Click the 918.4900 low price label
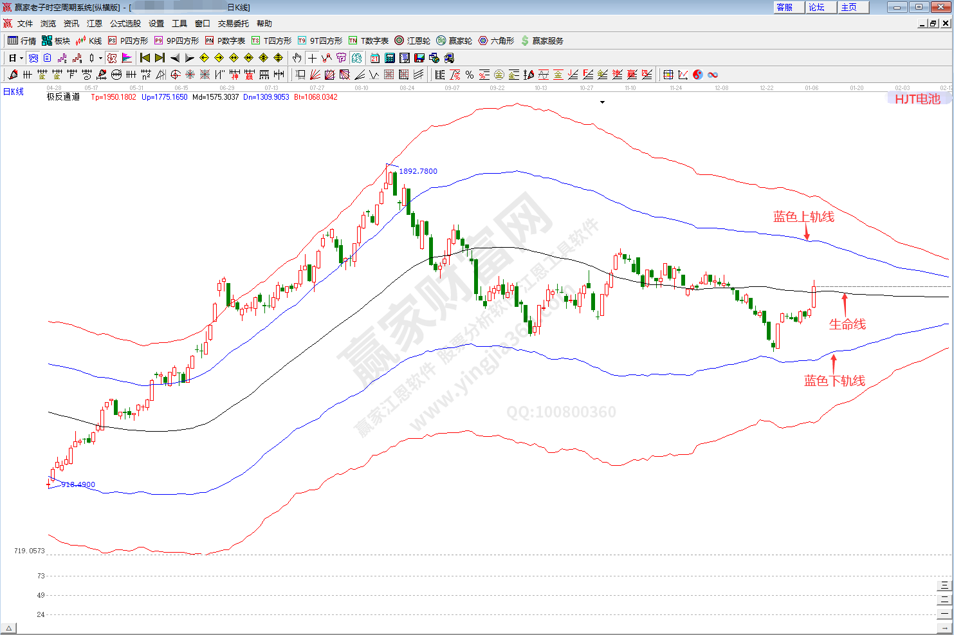Viewport: 954px width, 635px height. click(78, 484)
